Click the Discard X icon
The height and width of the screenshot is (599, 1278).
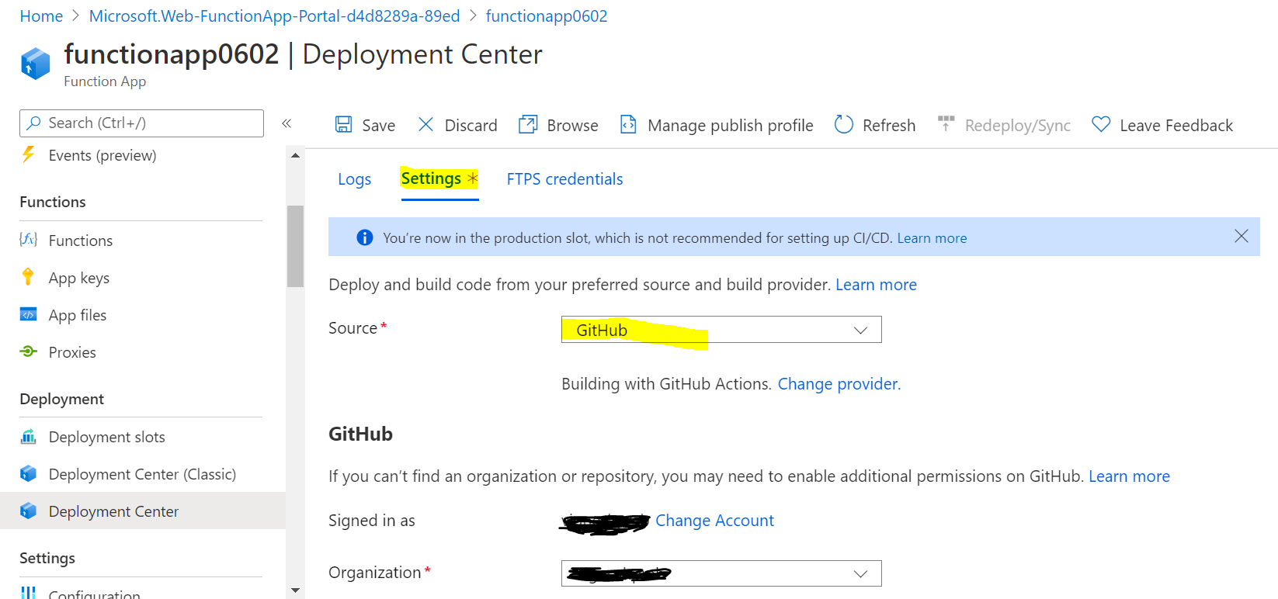coord(425,124)
